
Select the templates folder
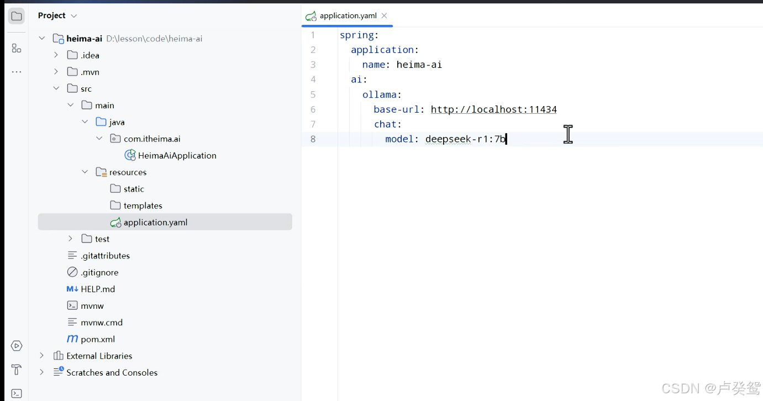point(143,205)
